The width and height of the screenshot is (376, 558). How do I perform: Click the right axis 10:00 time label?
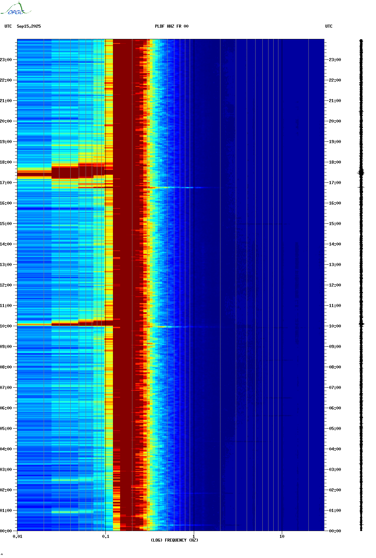click(x=335, y=326)
